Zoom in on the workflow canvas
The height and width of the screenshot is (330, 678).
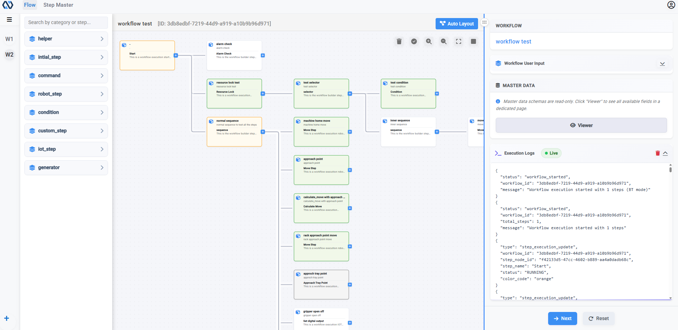pos(429,41)
